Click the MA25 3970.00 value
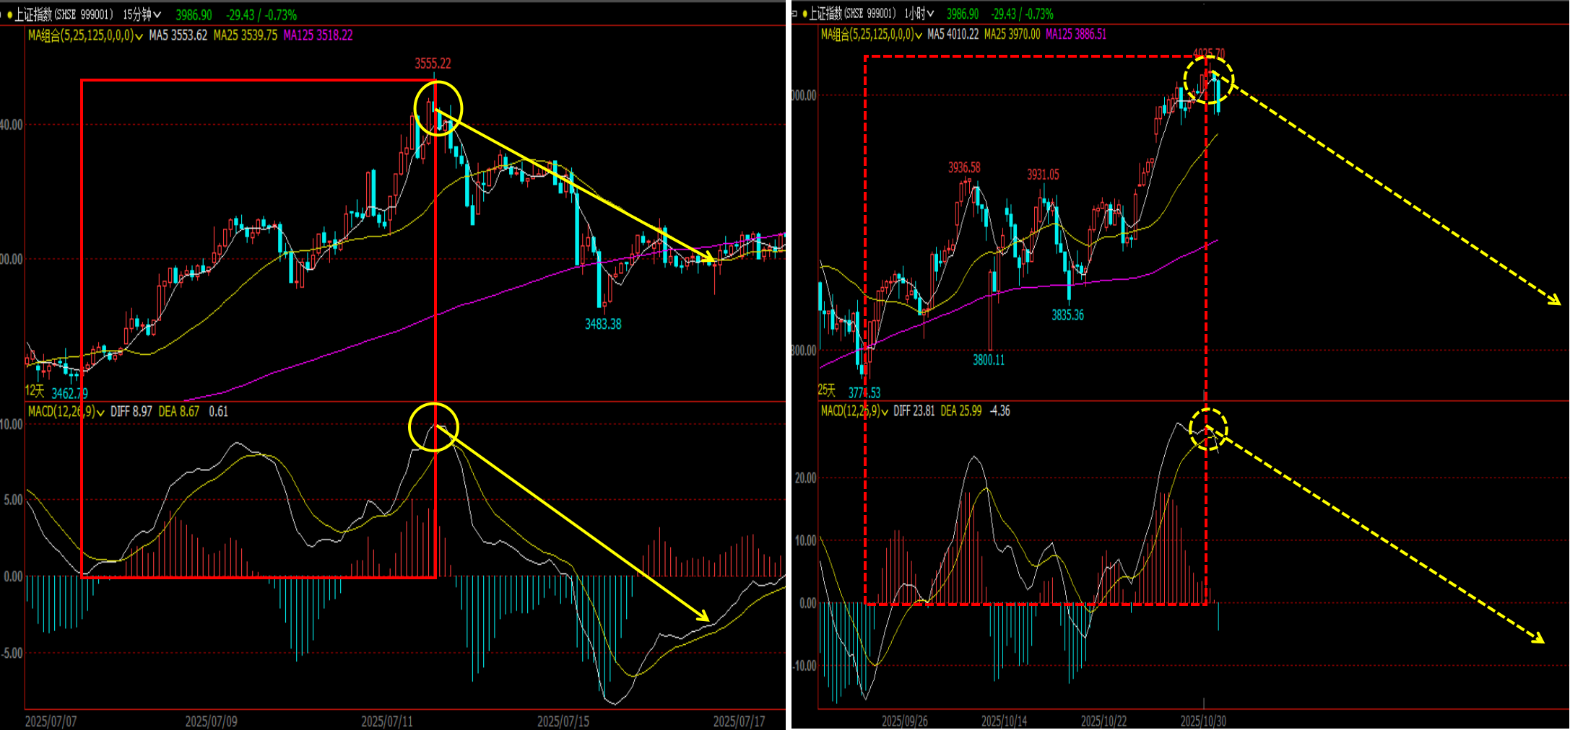Image resolution: width=1570 pixels, height=730 pixels. click(x=1012, y=35)
